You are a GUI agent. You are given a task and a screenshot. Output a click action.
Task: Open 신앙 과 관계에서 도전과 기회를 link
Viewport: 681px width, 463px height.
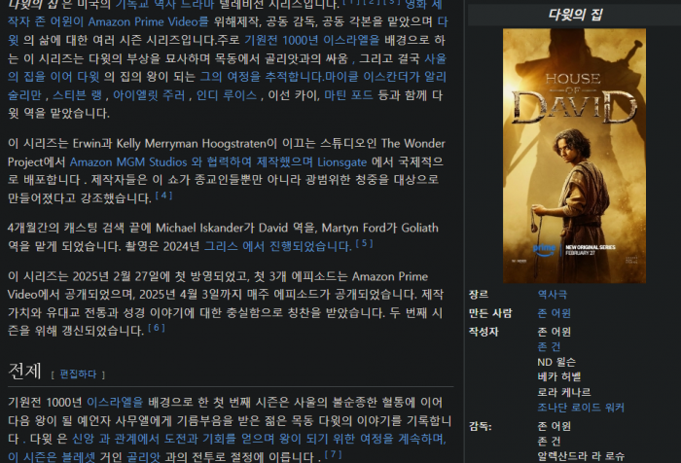coord(154,439)
